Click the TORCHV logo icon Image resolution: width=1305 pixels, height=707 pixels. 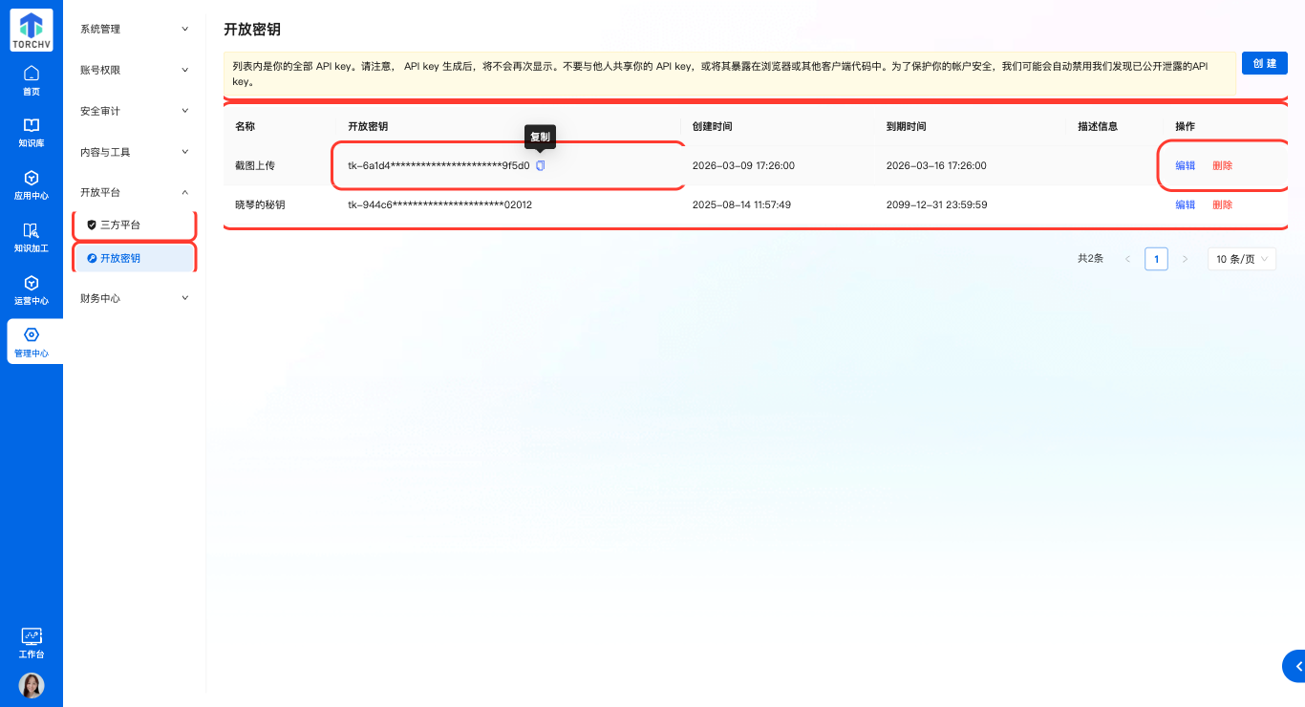click(32, 31)
